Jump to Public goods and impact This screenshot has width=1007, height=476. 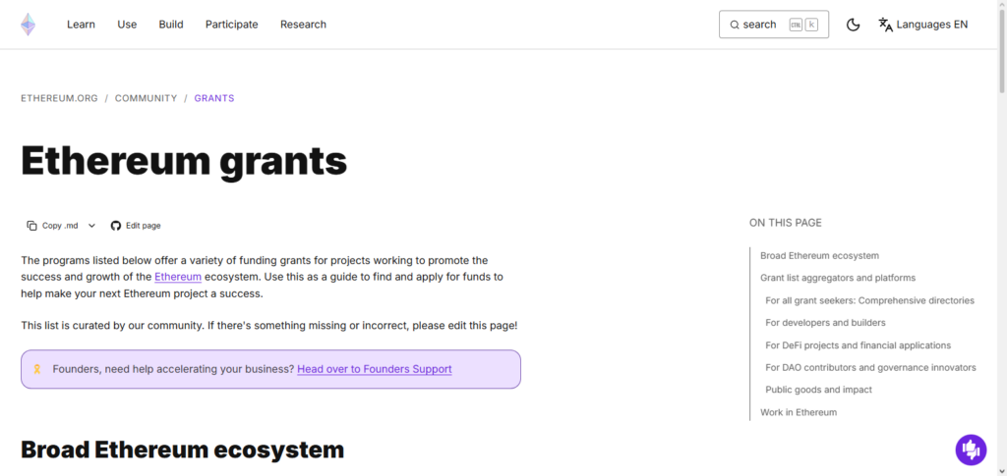pos(819,390)
